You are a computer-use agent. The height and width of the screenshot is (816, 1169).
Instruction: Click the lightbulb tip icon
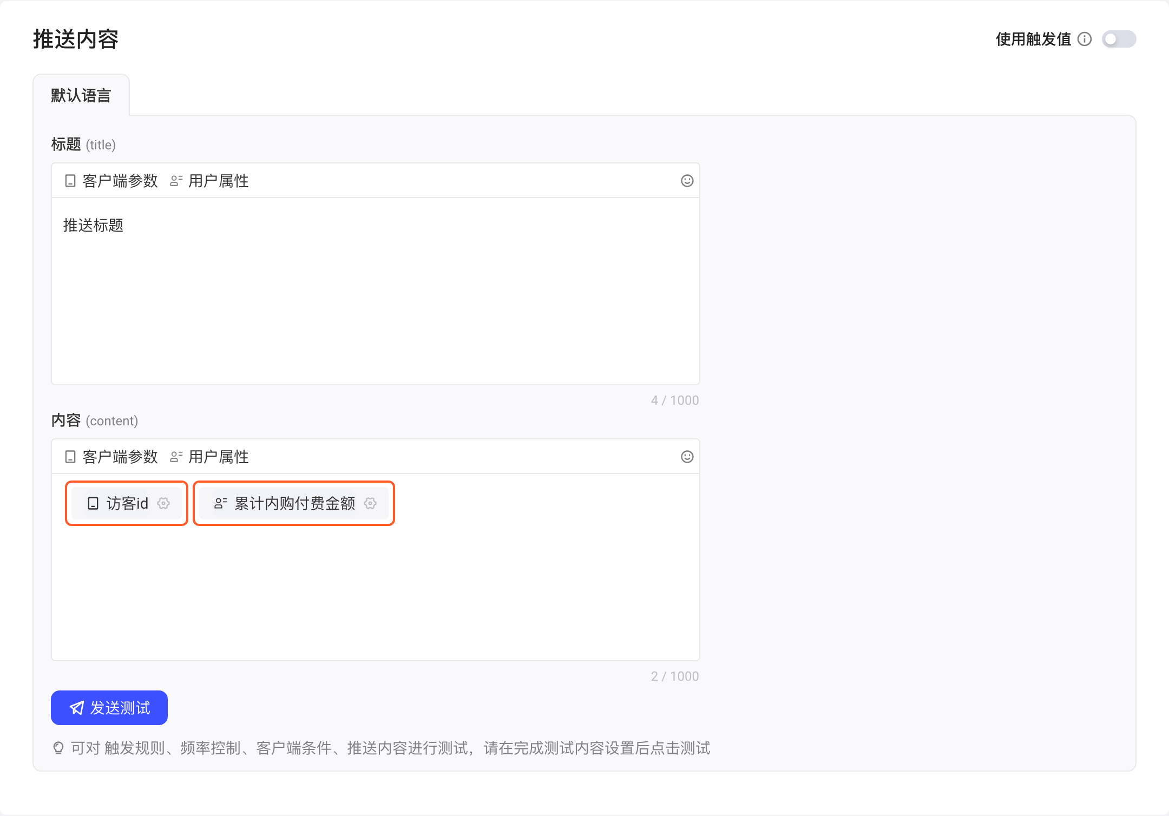point(58,748)
